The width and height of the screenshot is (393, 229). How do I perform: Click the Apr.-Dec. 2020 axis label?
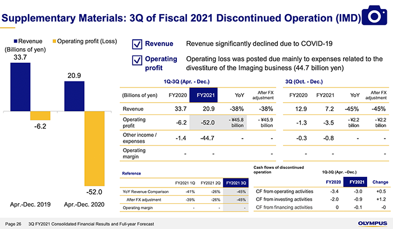[x=84, y=203]
